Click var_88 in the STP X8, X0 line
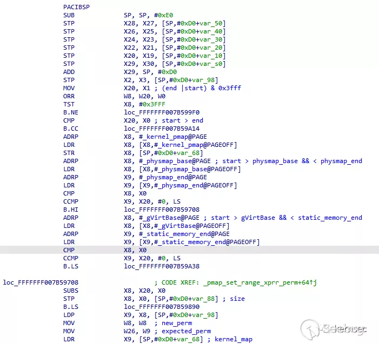Screen dimensions: 379x344 (203, 299)
